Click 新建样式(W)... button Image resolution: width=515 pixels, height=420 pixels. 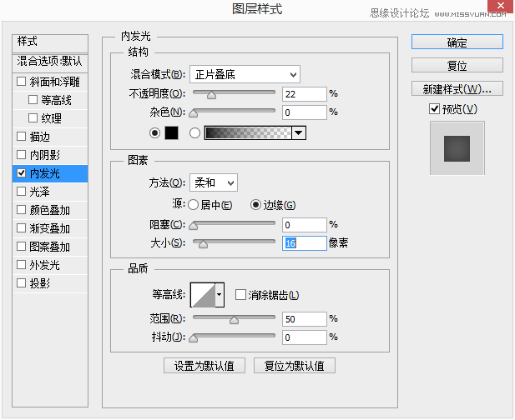(457, 88)
